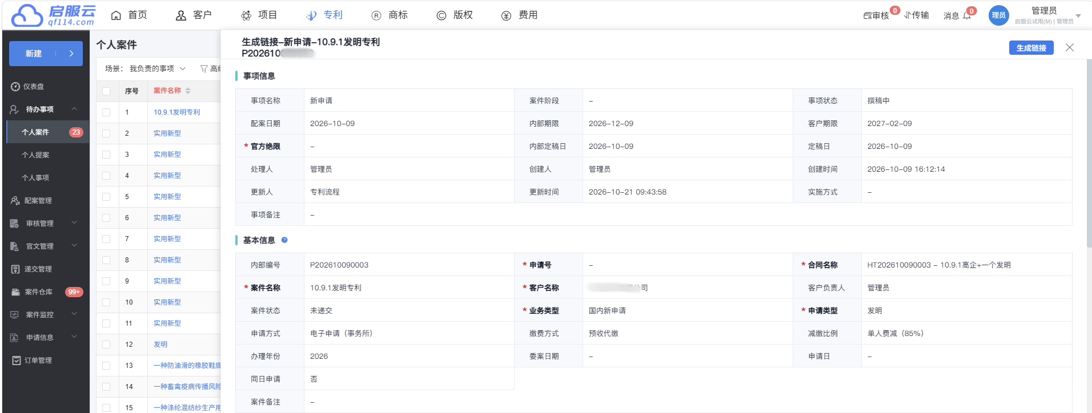Tick the checkbox for row 1

[106, 112]
